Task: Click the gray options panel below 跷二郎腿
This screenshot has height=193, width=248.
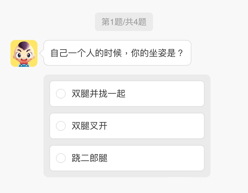Action: (x=127, y=174)
